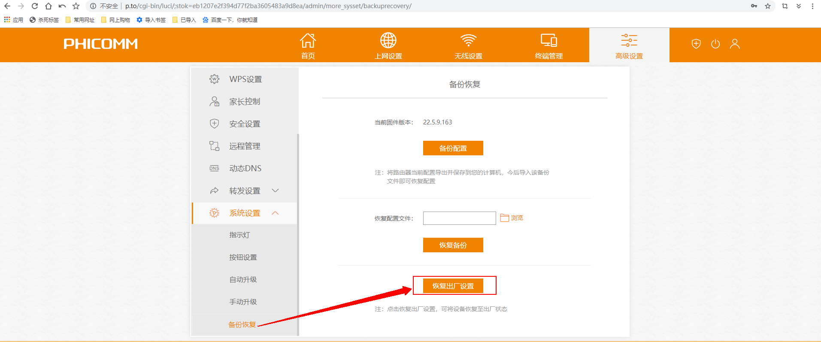This screenshot has height=342, width=821.
Task: Click the site info icon before 不安全
Action: [93, 6]
